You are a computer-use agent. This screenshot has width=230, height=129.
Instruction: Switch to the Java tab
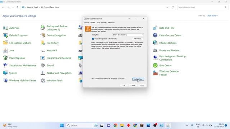pos(98,23)
